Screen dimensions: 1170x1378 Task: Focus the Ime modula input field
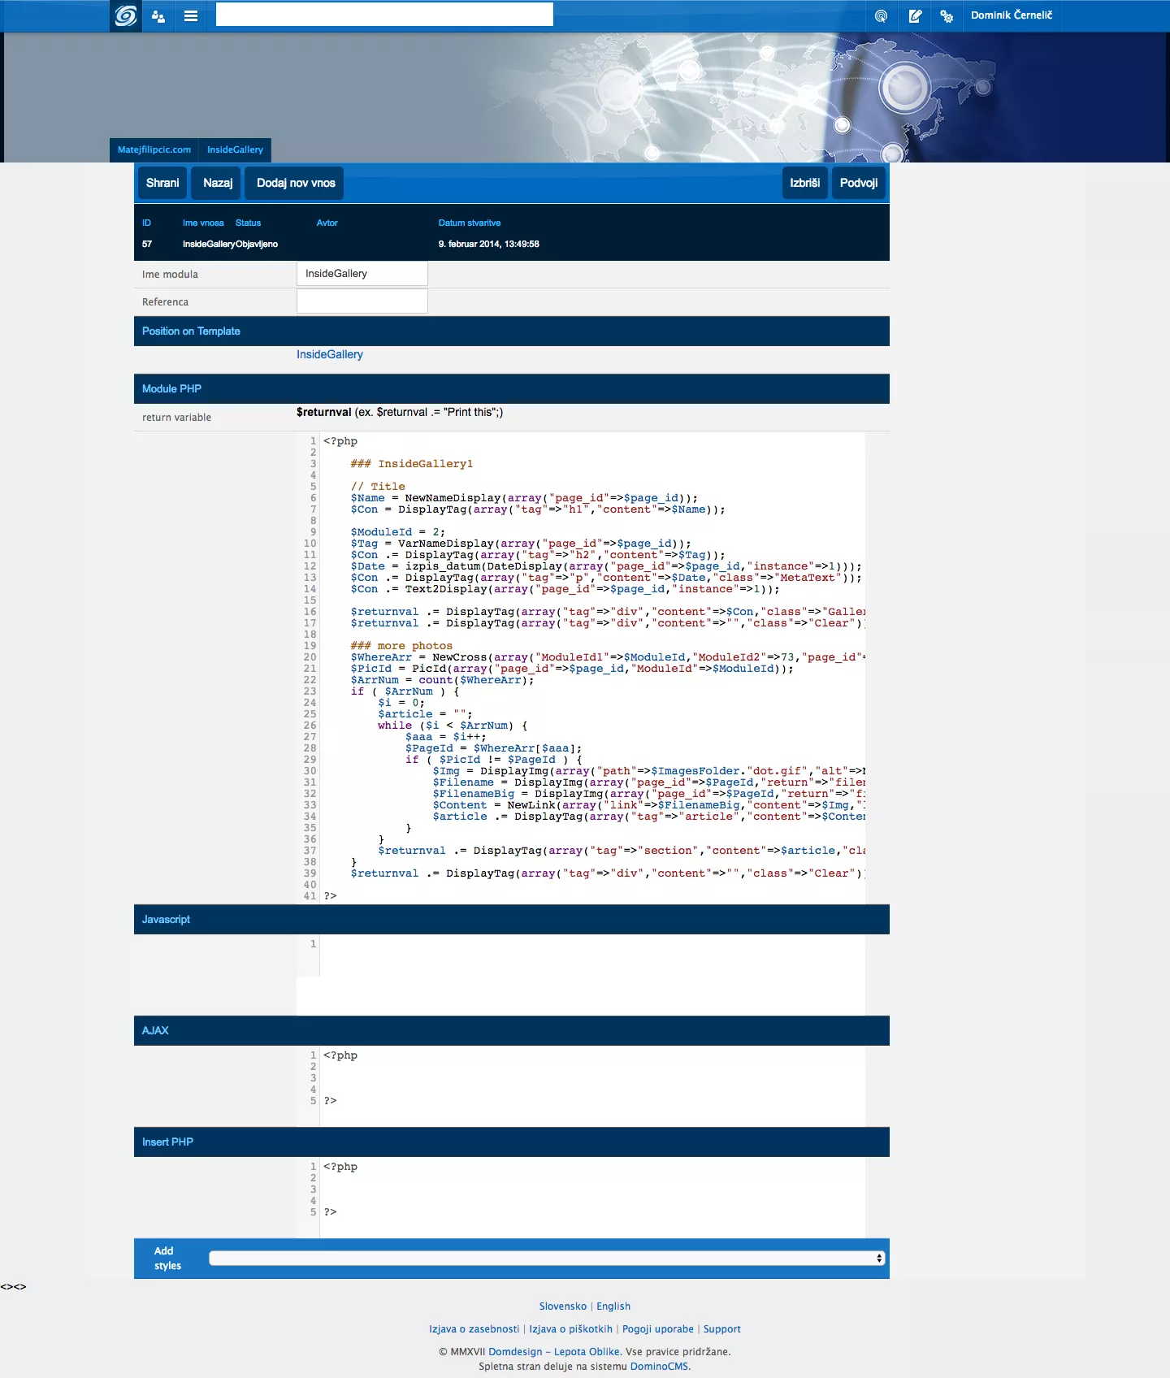tap(362, 274)
